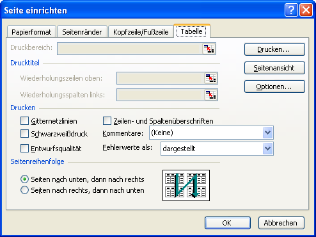Toggle the Schwarzweißdruck checkbox
Screen dimensions: 316x237
coord(24,134)
